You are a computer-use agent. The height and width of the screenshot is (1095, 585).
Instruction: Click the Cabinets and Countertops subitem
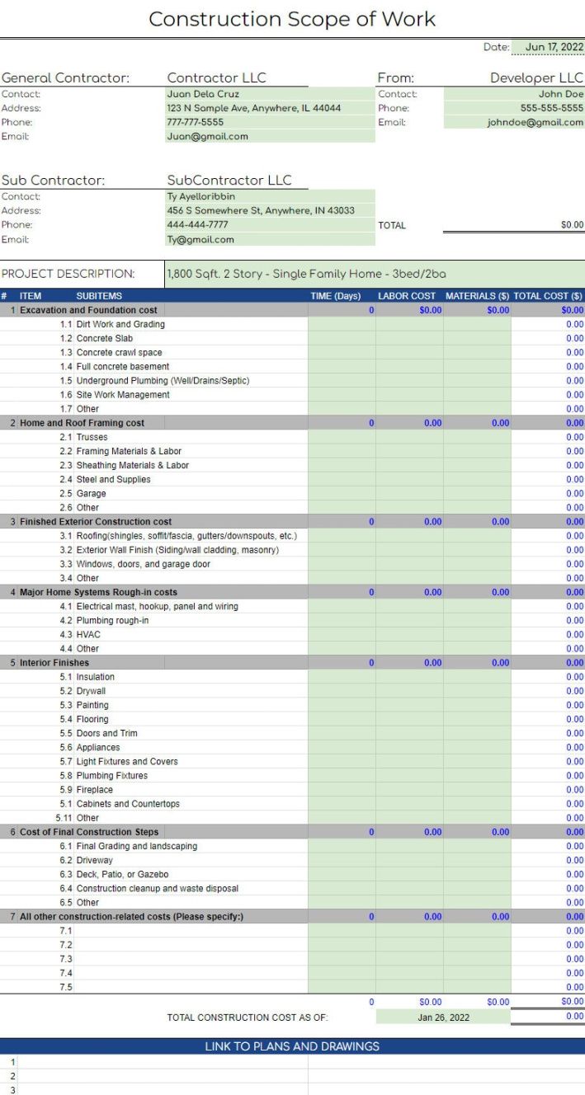click(127, 804)
